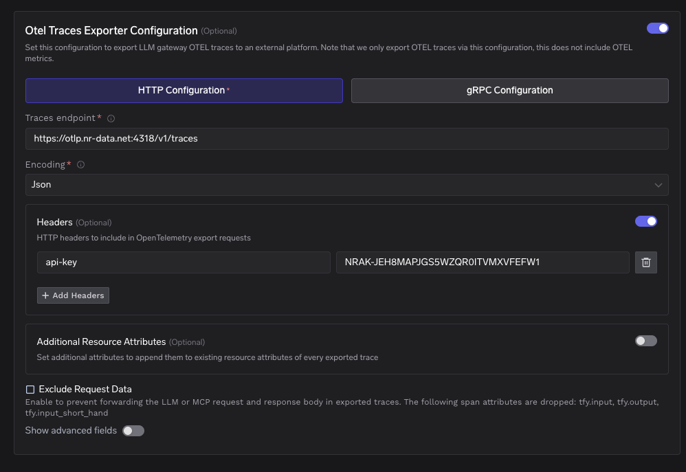Click the info icon next to Encoding
The height and width of the screenshot is (472, 686).
pyautogui.click(x=80, y=165)
